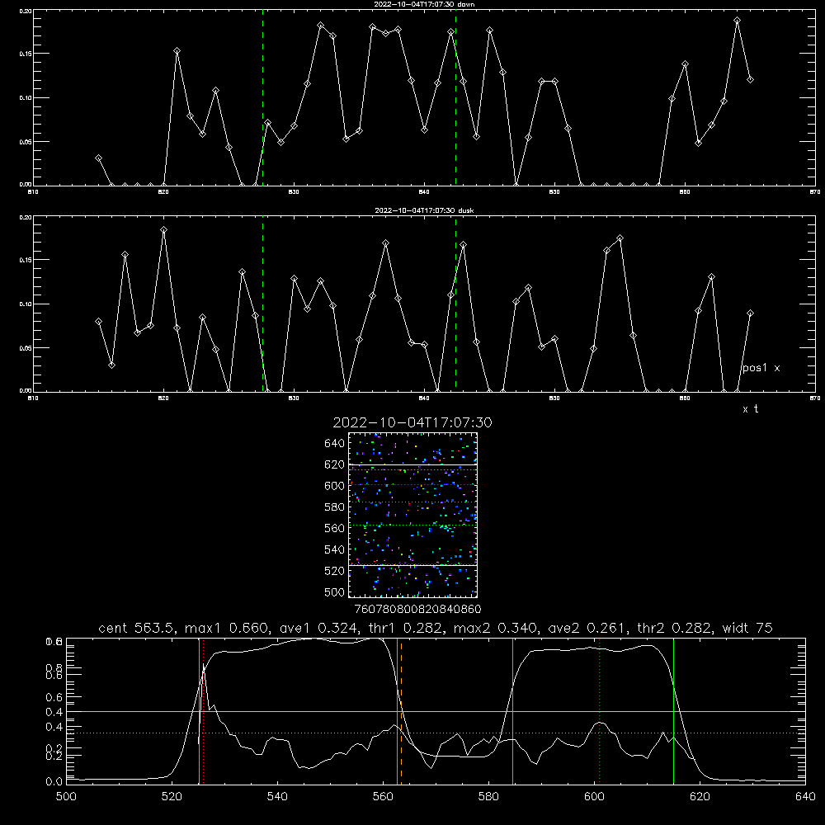Image resolution: width=825 pixels, height=825 pixels.
Task: Click the 560 label on particle image y-axis
Action: (x=335, y=528)
